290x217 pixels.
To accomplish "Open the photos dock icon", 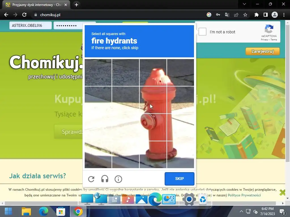I will (x=142, y=199).
